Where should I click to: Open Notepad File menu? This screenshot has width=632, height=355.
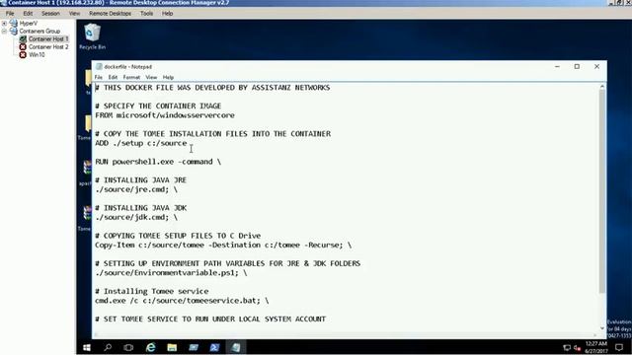99,77
